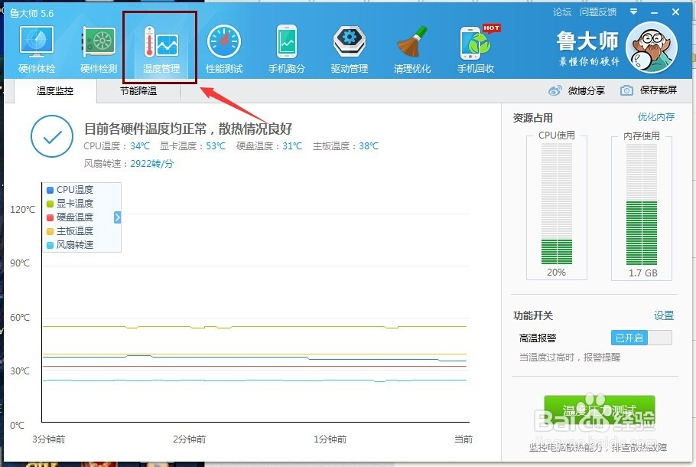696x467 pixels.
Task: Toggle 显卡温度 green legend swatch
Action: click(50, 204)
